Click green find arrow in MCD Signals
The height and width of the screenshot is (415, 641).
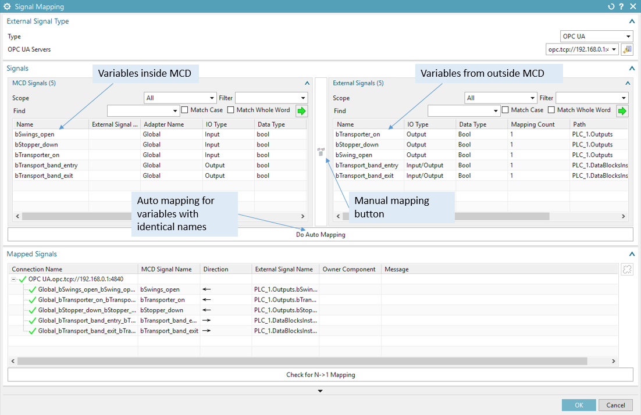pyautogui.click(x=301, y=110)
